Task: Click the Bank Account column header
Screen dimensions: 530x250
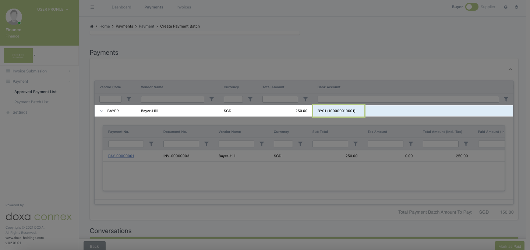Action: (x=329, y=87)
